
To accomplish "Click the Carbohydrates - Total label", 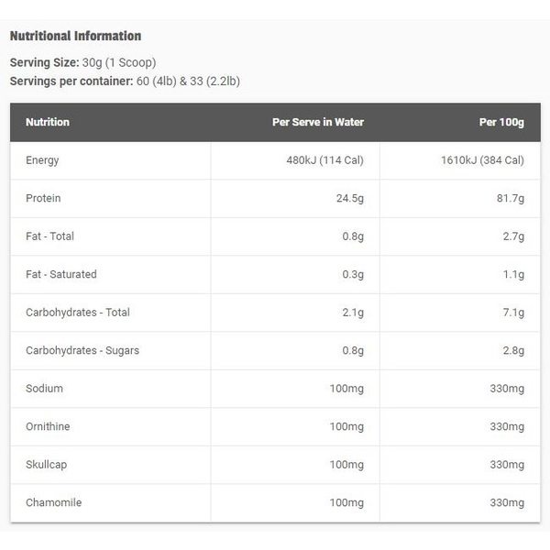I will tap(78, 313).
